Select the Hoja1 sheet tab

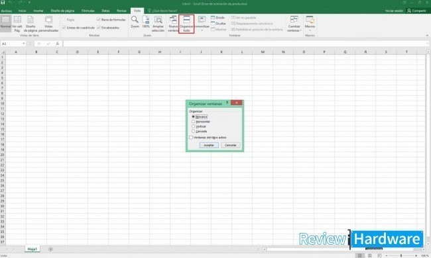[32, 249]
